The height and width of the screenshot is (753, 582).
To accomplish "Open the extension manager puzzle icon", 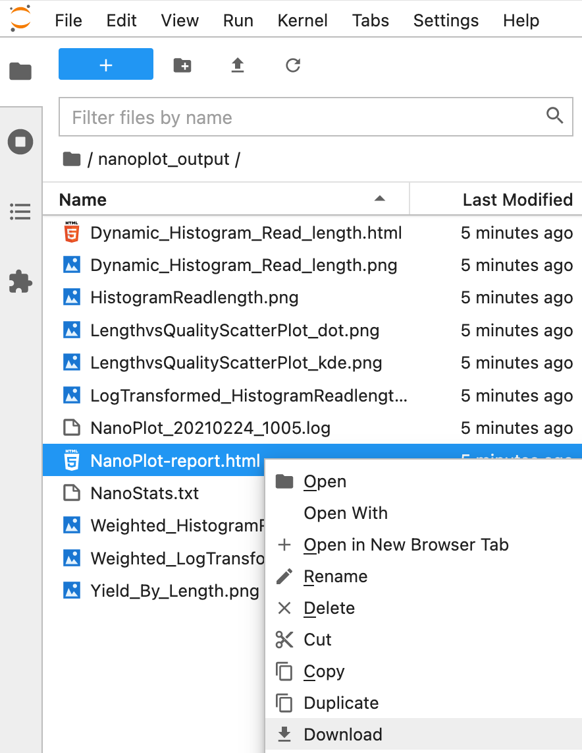I will point(20,282).
